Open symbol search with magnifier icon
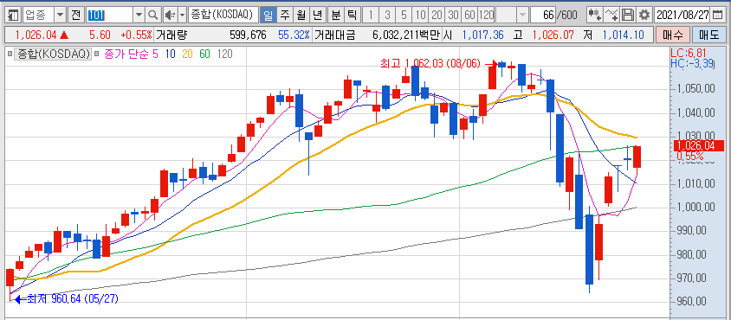731x320 pixels. pos(153,16)
